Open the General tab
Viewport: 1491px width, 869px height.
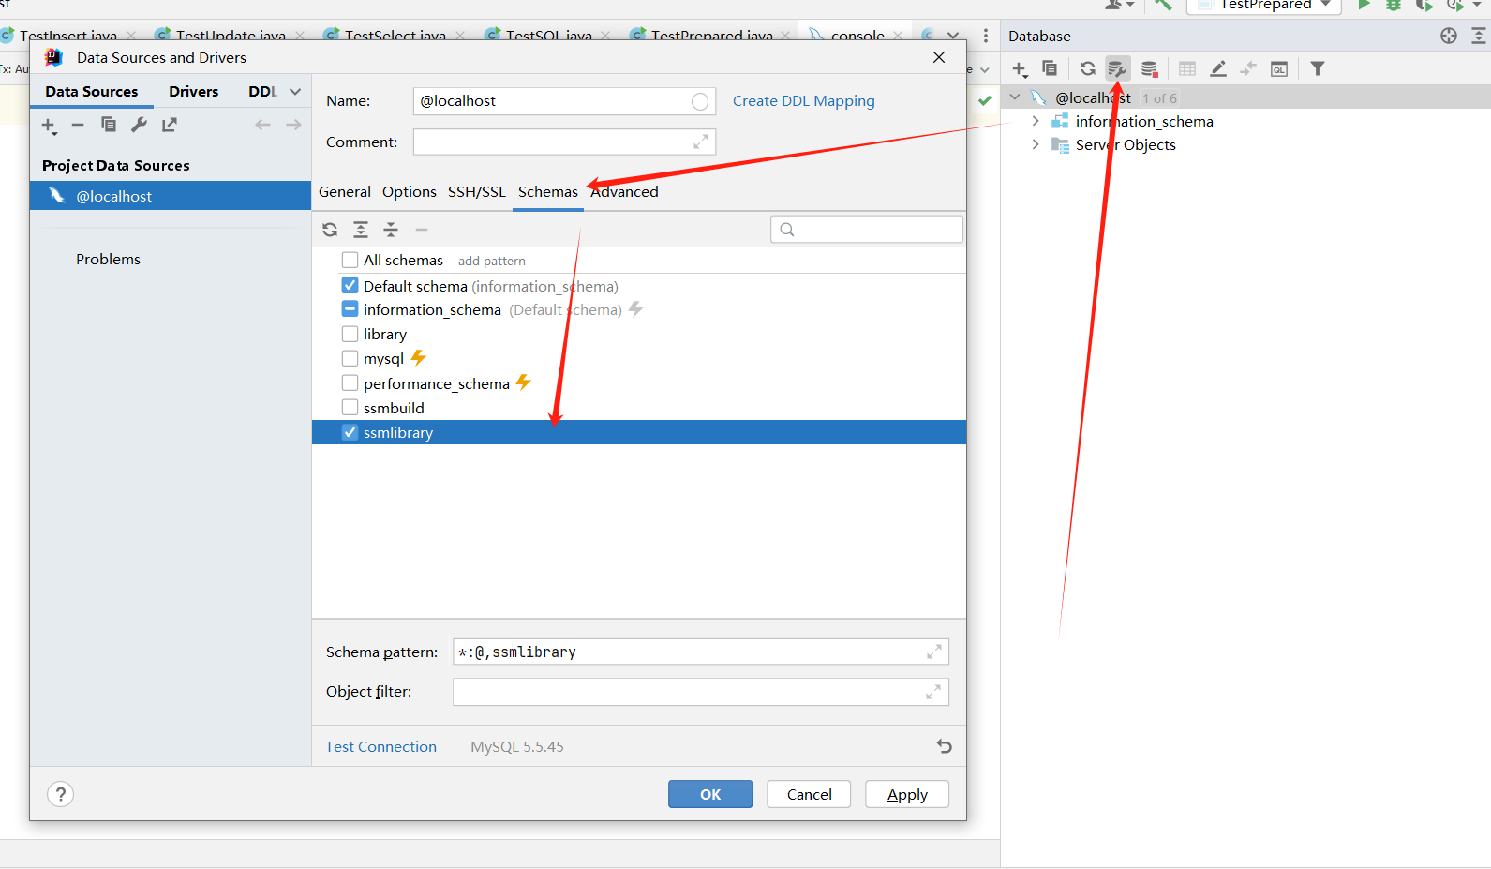(x=345, y=191)
